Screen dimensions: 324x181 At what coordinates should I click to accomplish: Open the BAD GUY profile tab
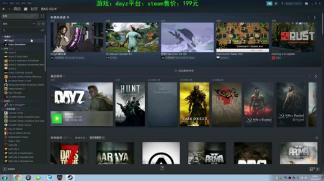pyautogui.click(x=49, y=9)
